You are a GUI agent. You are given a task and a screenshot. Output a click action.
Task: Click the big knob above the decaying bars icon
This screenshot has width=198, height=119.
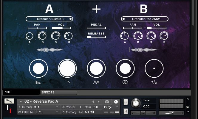tap(38, 68)
